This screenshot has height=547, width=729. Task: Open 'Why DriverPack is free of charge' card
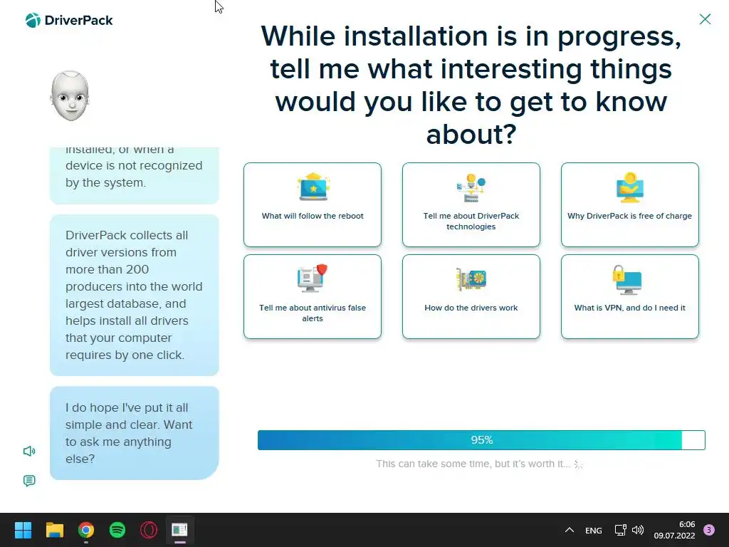tap(629, 204)
